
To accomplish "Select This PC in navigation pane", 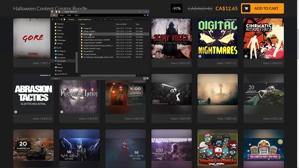I will click(59, 48).
